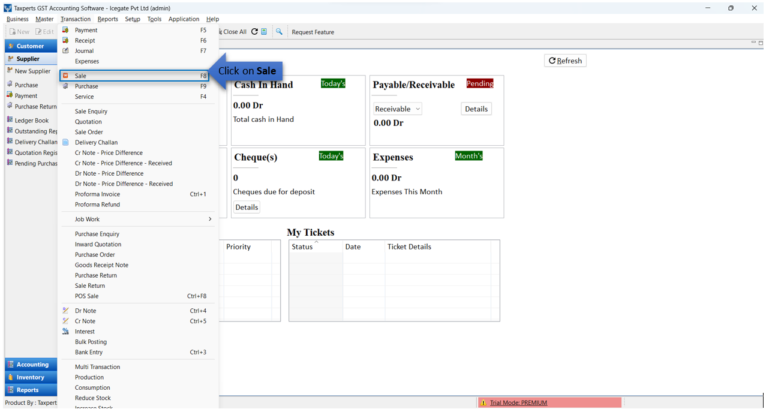Open the Setup menu
This screenshot has height=412, width=766.
tap(133, 19)
